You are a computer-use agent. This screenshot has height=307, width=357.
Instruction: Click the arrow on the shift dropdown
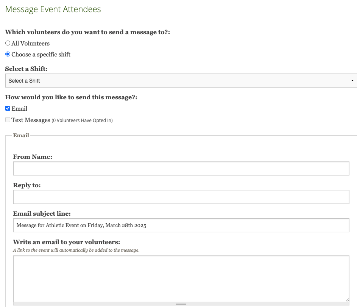(352, 81)
